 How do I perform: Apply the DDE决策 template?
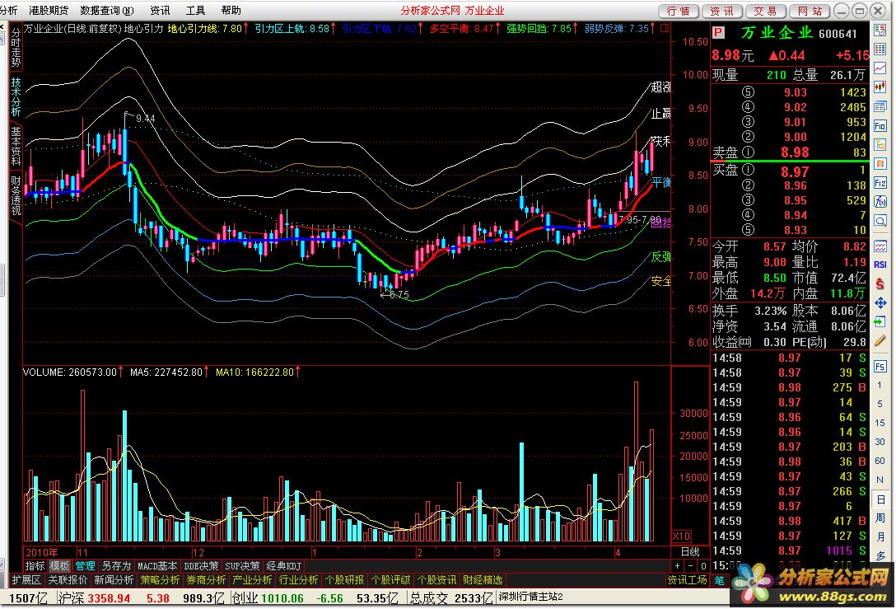(201, 566)
